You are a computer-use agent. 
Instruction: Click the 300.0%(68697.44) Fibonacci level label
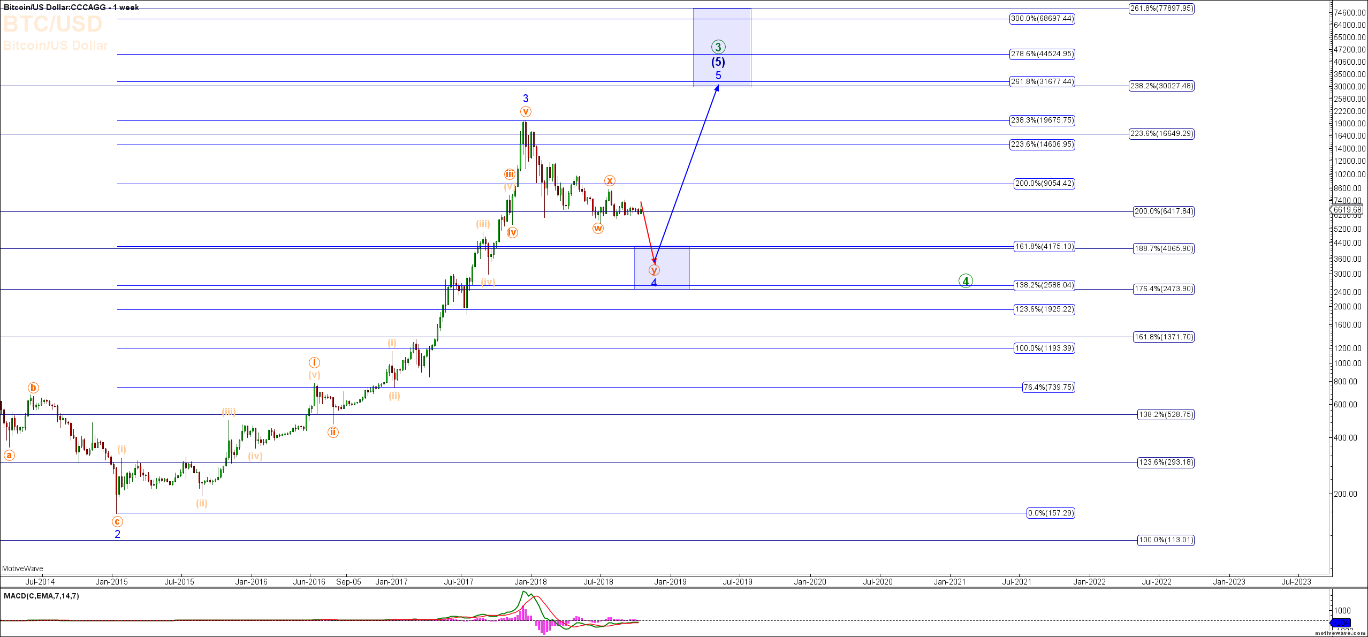pos(1042,19)
